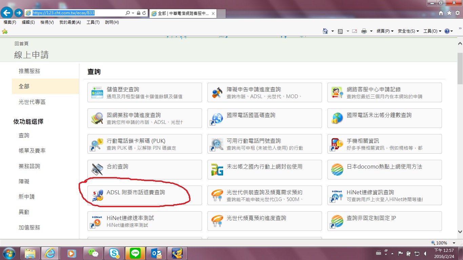
Task: Click the HiNet連線資訊查詢 card icon
Action: (337, 195)
